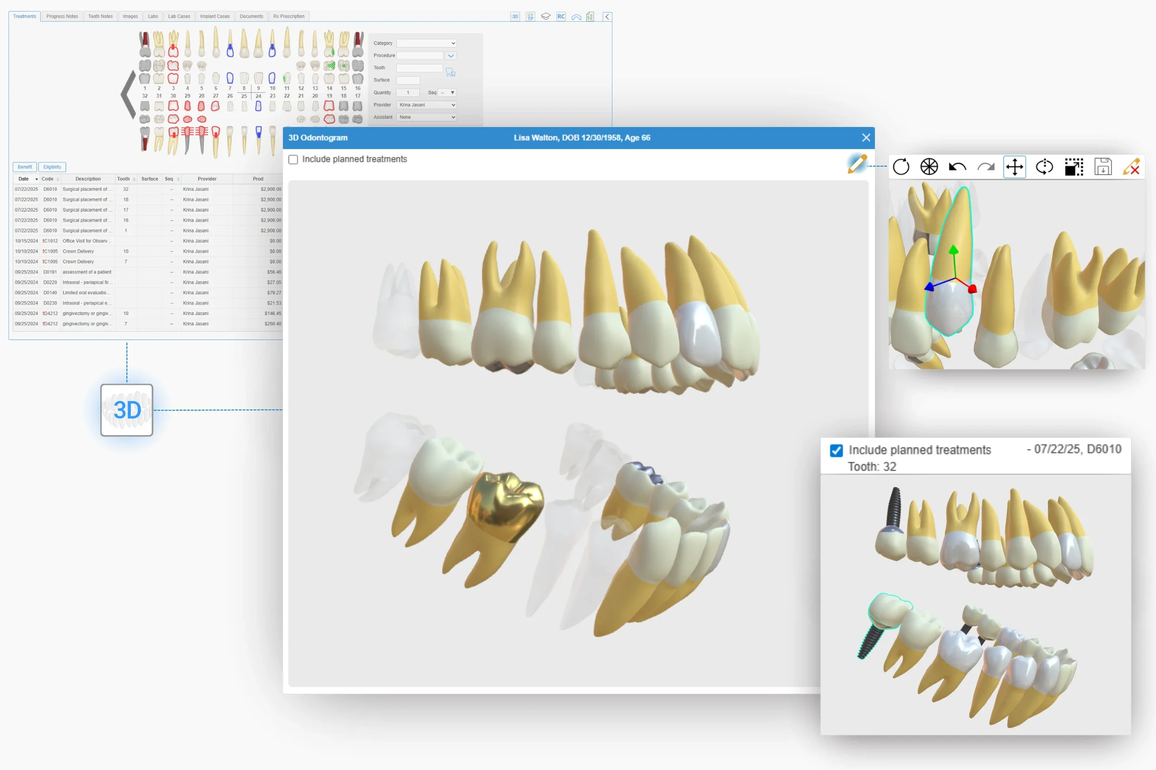This screenshot has height=770, width=1156.
Task: Click the TP treatment plan icon
Action: tap(530, 16)
